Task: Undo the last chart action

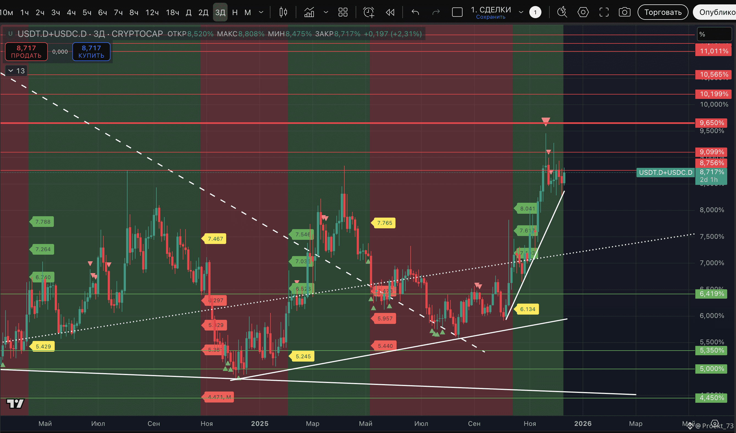Action: point(415,12)
